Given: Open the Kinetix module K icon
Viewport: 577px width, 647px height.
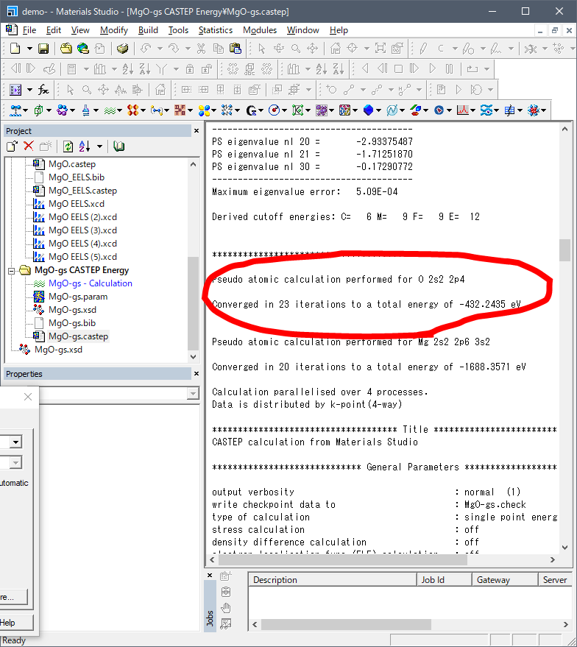Looking at the screenshot, I should (x=297, y=110).
